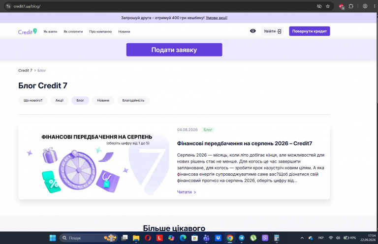Open File Explorer from the taskbar
Viewport: 378px width, 244px height.
pyautogui.click(x=136, y=238)
